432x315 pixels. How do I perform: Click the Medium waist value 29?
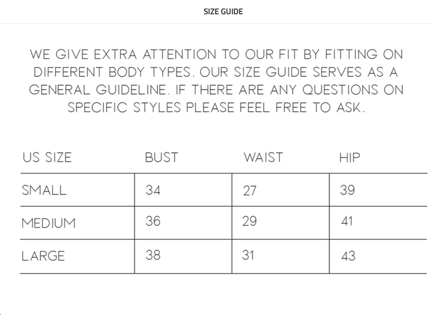click(250, 221)
